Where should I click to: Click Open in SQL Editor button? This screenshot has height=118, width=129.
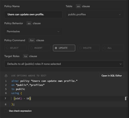112,76
